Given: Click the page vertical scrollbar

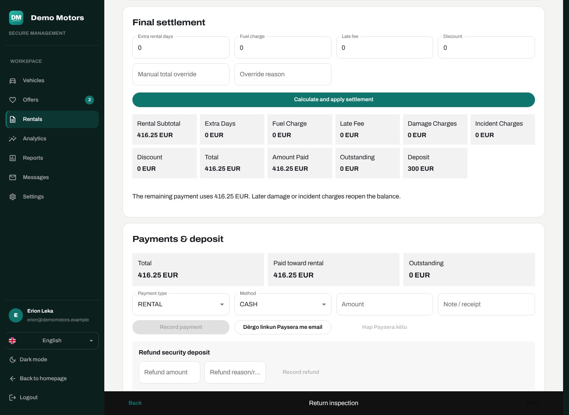Looking at the screenshot, I should pyautogui.click(x=566, y=207).
